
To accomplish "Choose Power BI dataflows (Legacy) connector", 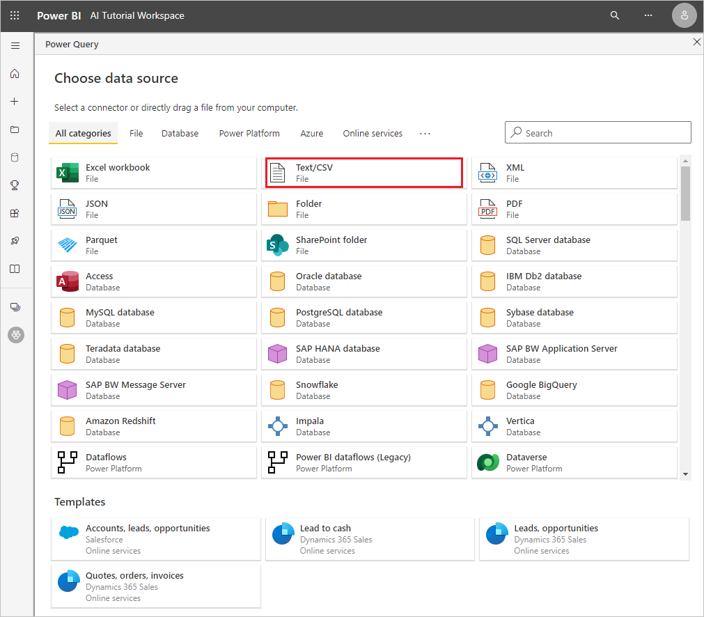I will (363, 462).
